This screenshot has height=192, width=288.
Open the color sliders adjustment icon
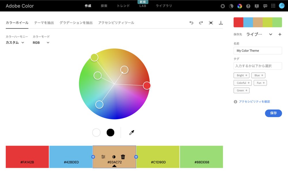click(103, 157)
